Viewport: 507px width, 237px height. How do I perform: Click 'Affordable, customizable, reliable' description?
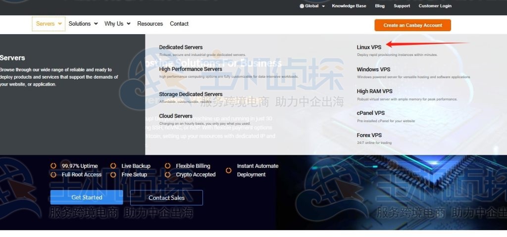(185, 102)
